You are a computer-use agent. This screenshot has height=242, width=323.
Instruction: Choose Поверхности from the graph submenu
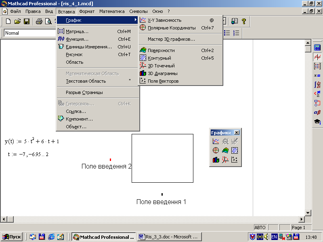(x=180, y=50)
